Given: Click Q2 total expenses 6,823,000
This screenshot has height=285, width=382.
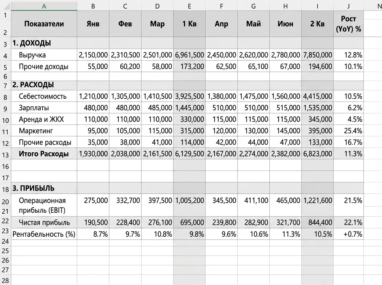Looking at the screenshot, I should (317, 154).
